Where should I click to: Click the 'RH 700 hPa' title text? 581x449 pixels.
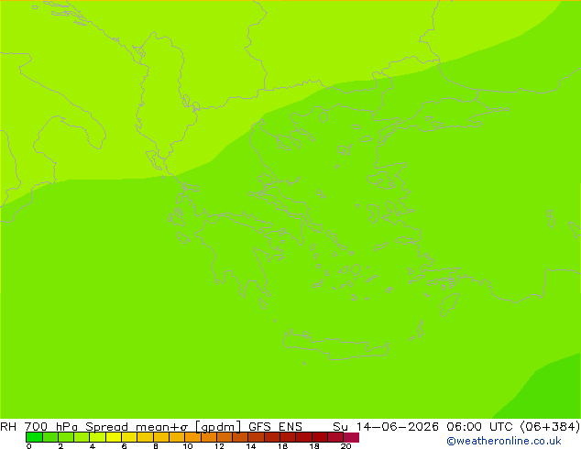pos(38,427)
